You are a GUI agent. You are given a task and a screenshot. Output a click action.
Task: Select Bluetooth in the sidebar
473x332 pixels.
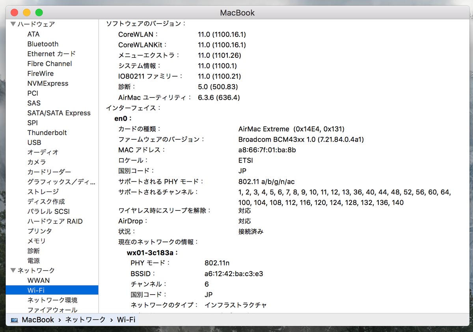[43, 44]
